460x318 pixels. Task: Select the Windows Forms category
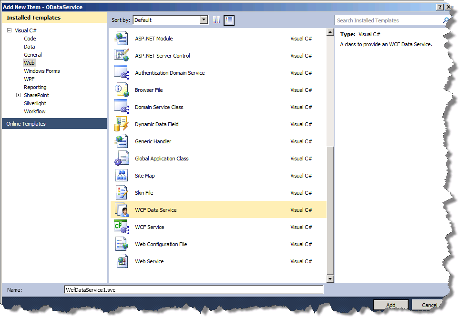point(42,71)
